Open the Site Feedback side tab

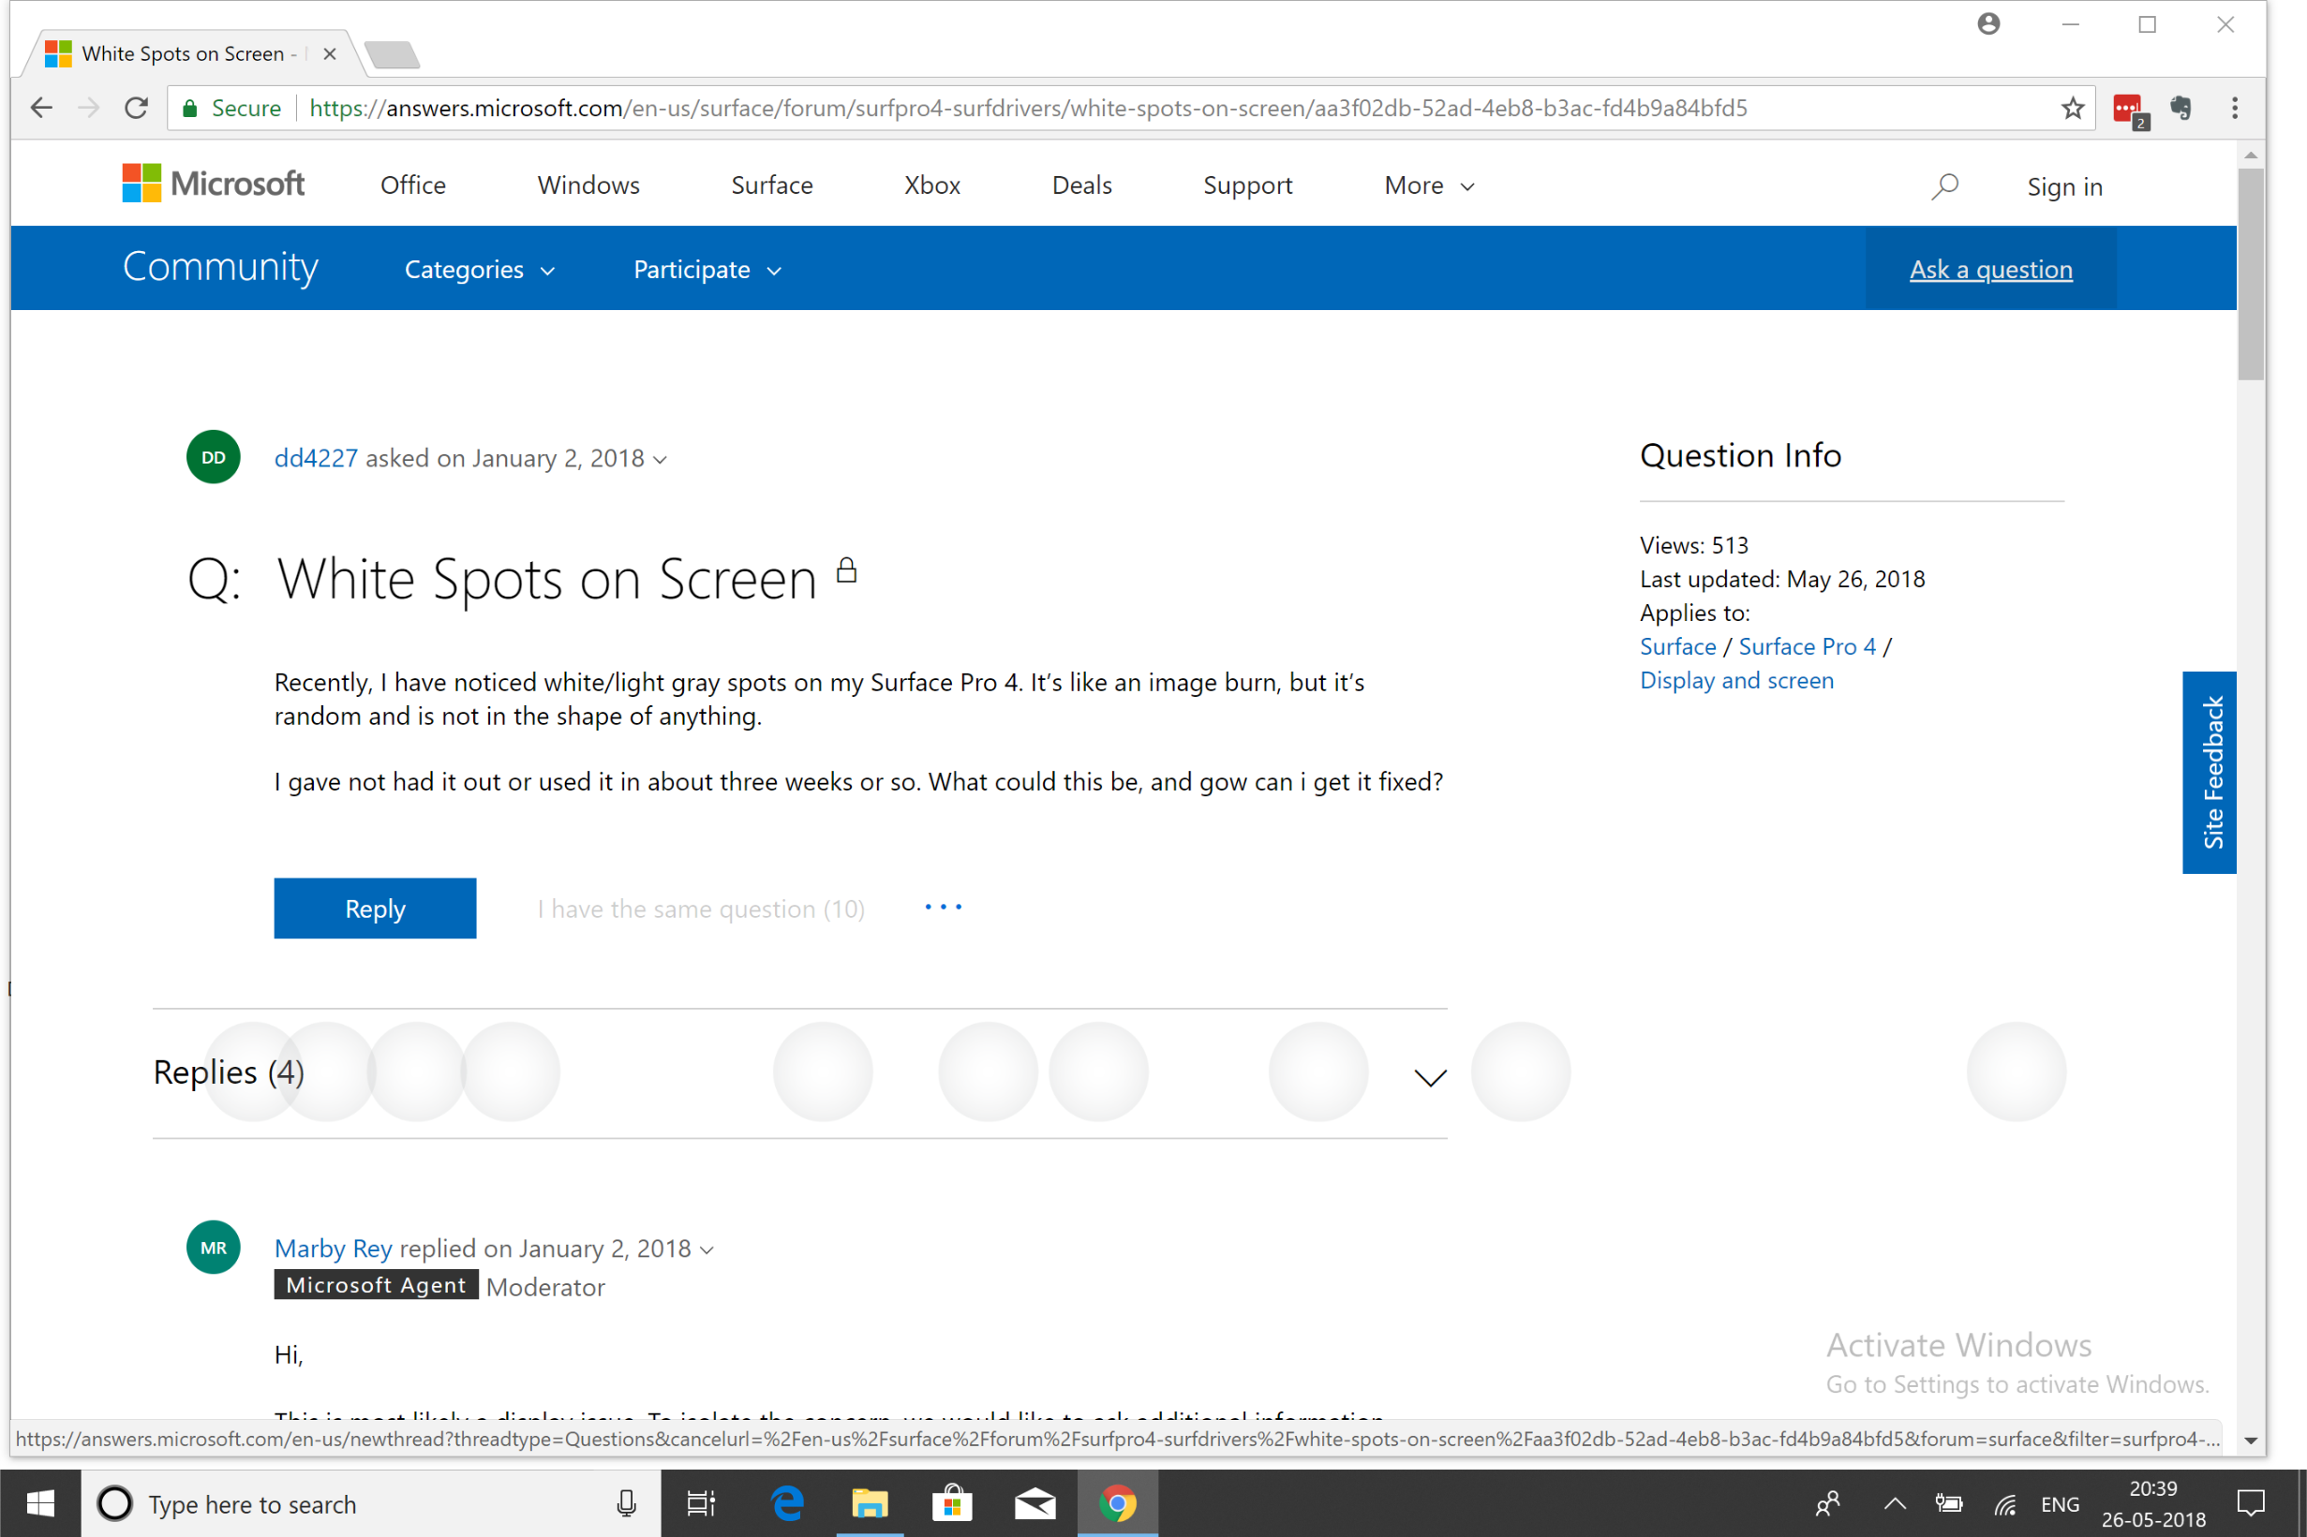(x=2209, y=772)
